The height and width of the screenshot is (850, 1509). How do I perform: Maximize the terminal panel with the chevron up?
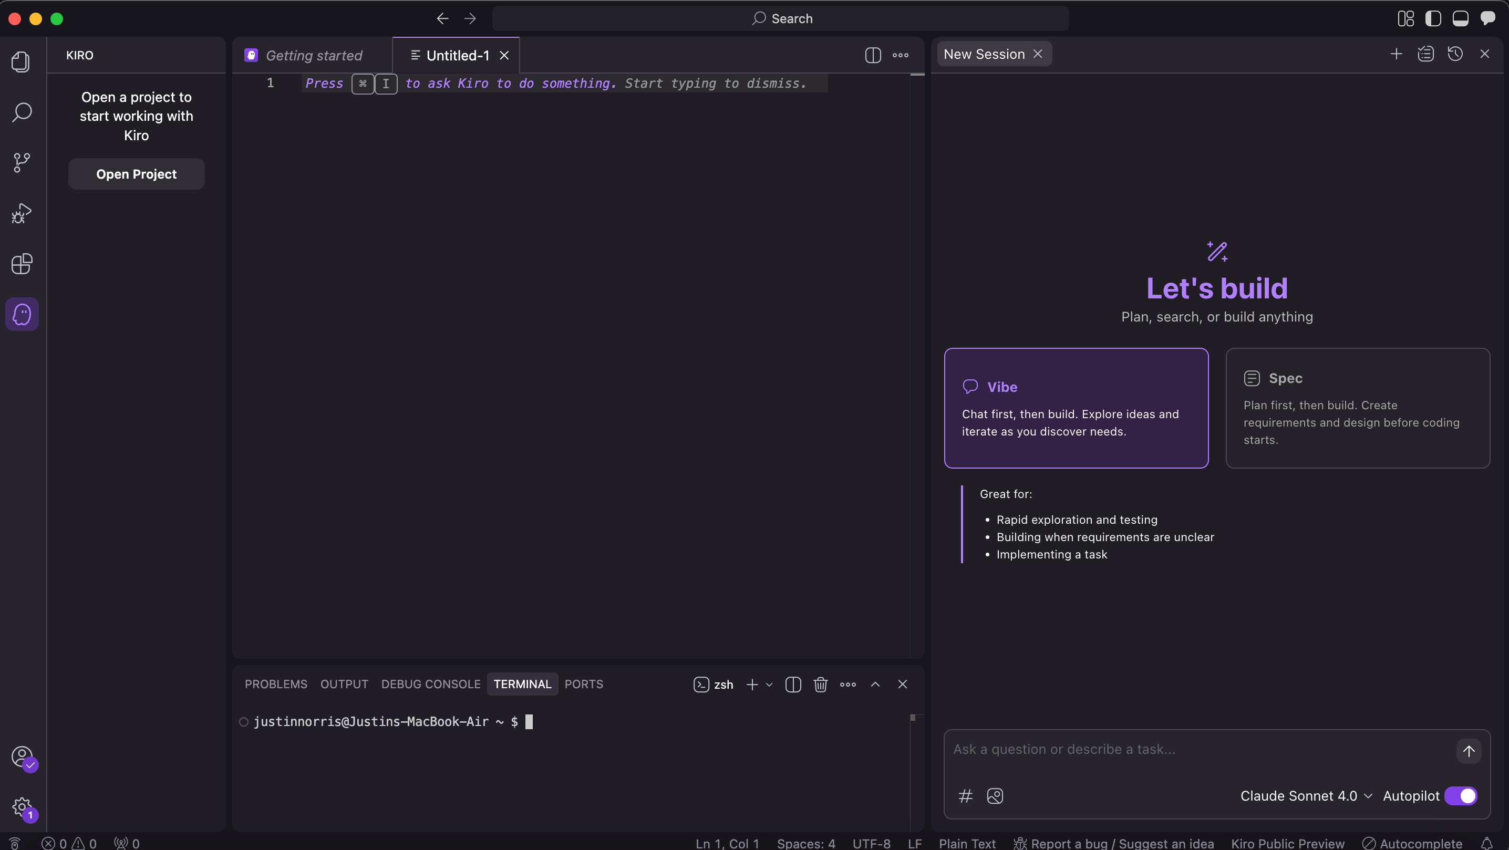875,684
